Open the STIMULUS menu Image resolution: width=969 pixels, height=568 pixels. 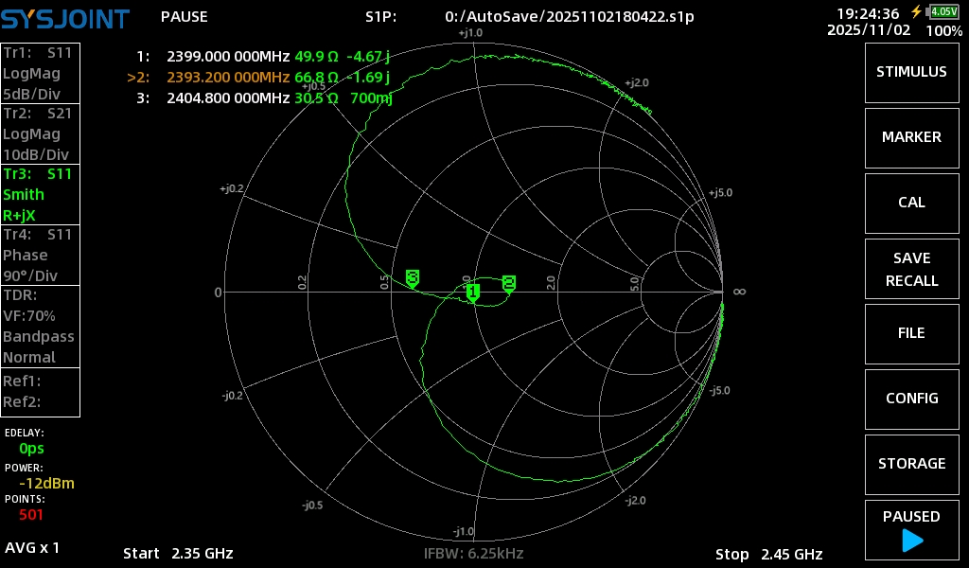(x=911, y=72)
